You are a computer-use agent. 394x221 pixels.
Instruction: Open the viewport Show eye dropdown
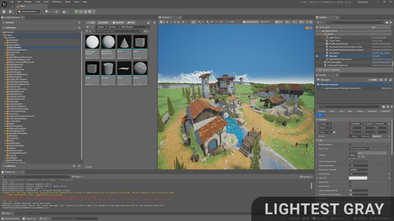(x=287, y=22)
